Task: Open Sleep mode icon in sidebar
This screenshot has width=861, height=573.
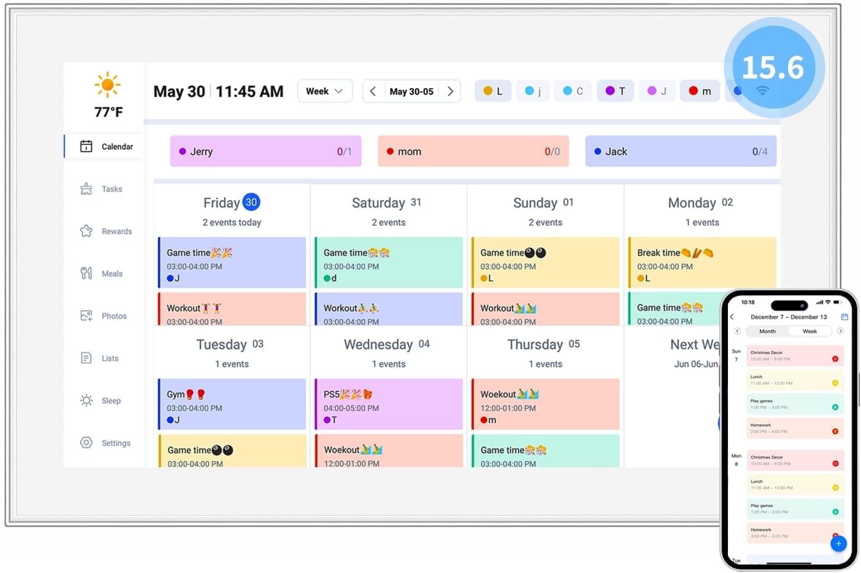Action: (x=86, y=401)
